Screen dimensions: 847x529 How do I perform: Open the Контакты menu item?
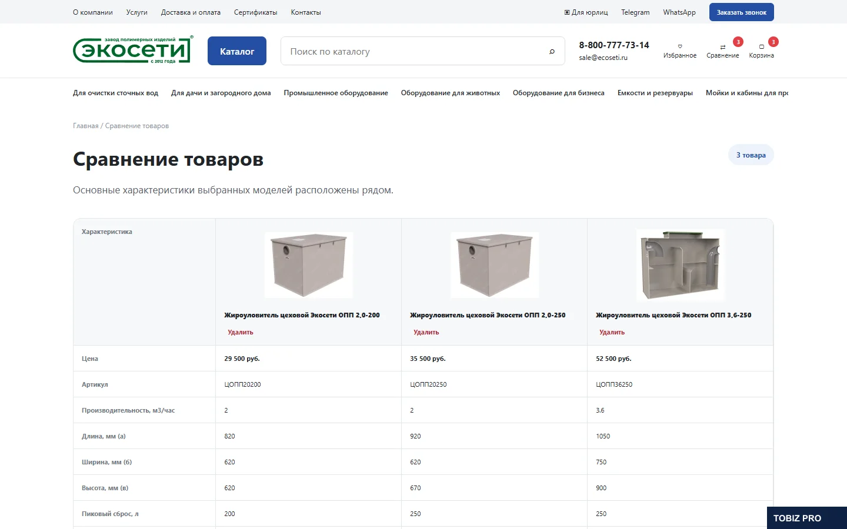pos(306,12)
